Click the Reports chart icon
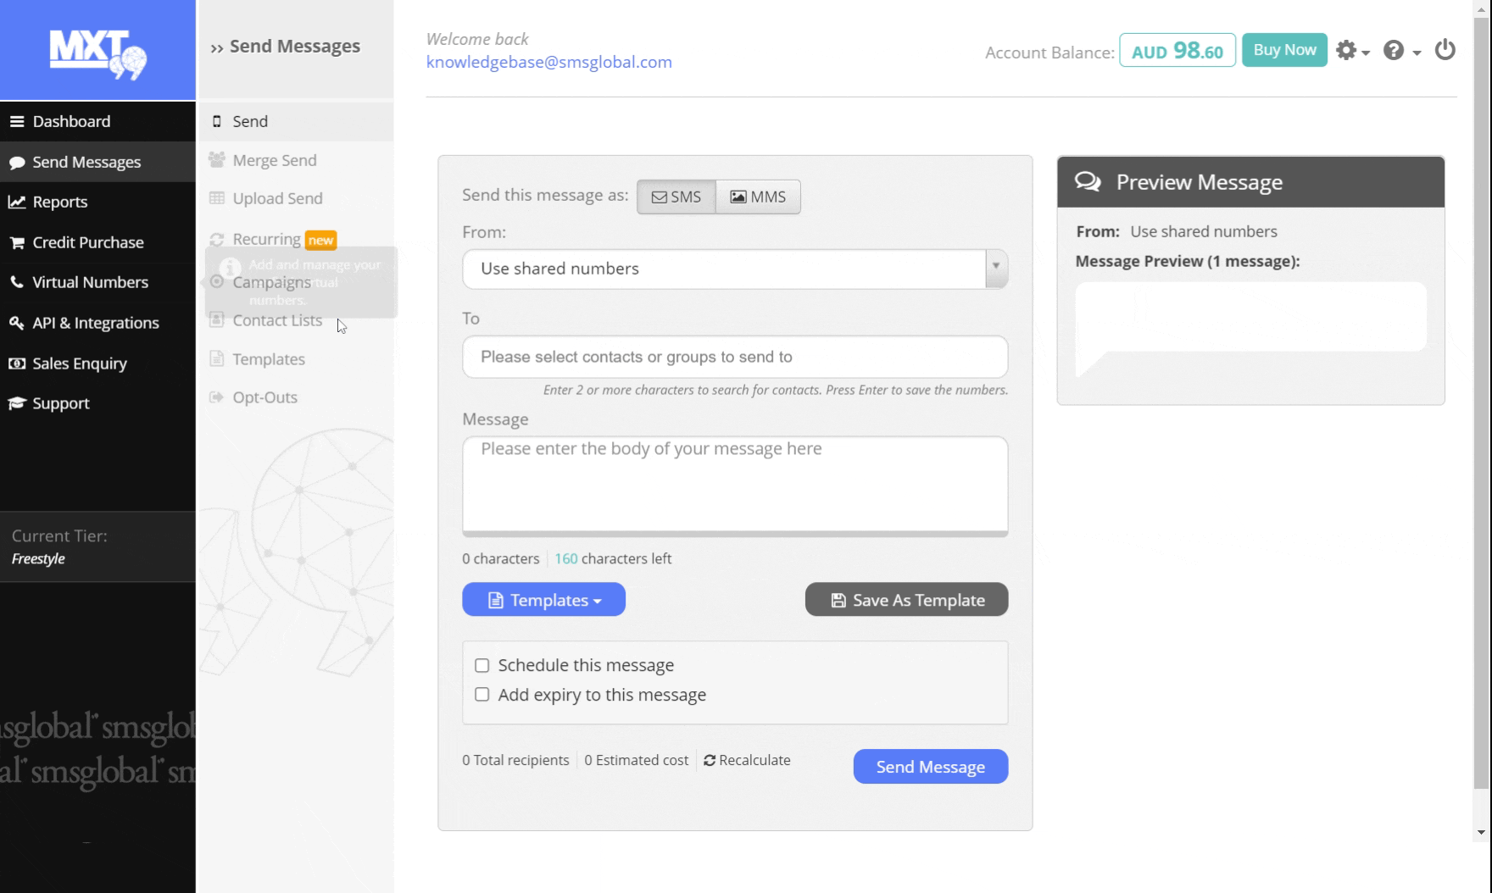 click(x=17, y=202)
